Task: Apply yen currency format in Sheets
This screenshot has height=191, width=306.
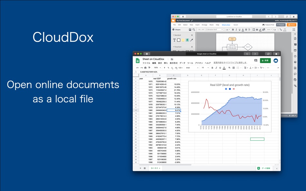Action: click(165, 68)
